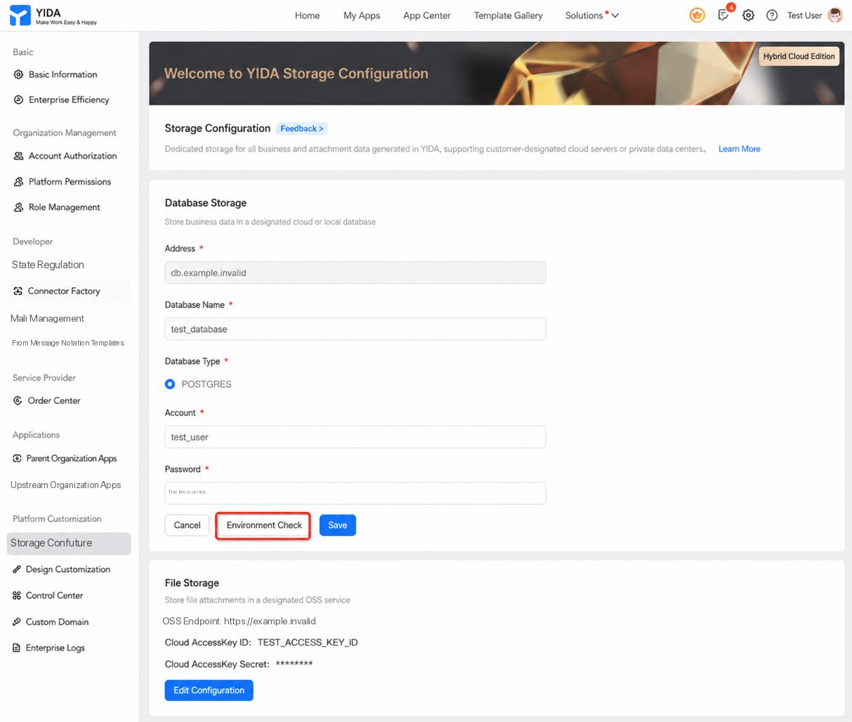Click the Environment Check button

(264, 525)
